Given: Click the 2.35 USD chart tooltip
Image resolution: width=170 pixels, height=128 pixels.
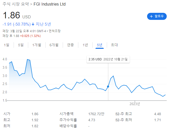Looking at the screenshot, I should [x=108, y=59].
